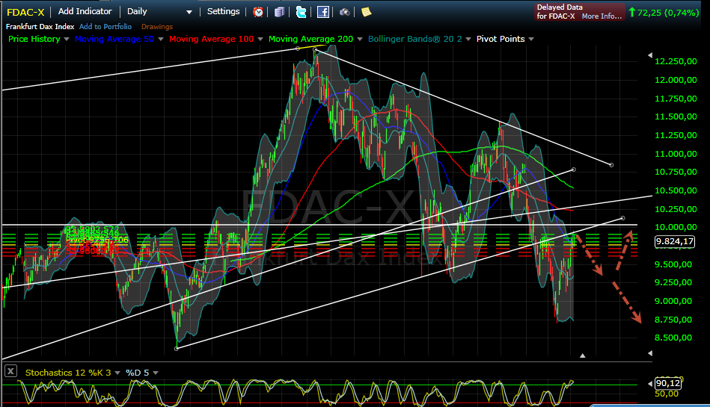Click the 11.000,00 price axis label

click(x=676, y=154)
